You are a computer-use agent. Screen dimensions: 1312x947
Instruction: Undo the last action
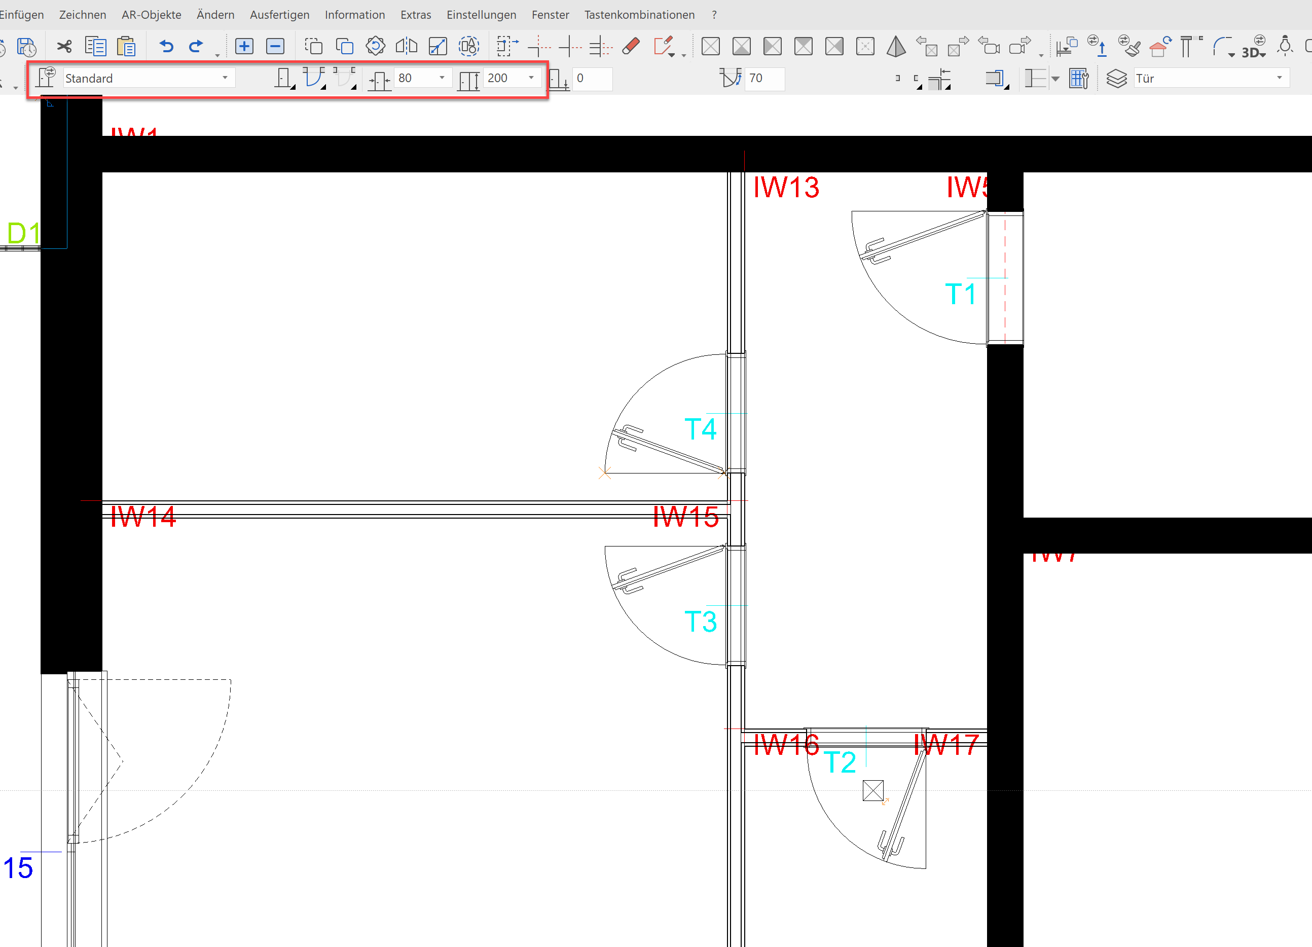click(x=167, y=46)
